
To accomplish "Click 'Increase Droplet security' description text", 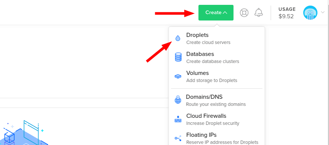I will 213,123.
